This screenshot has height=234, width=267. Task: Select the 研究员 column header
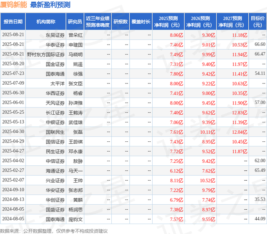(x=75, y=22)
